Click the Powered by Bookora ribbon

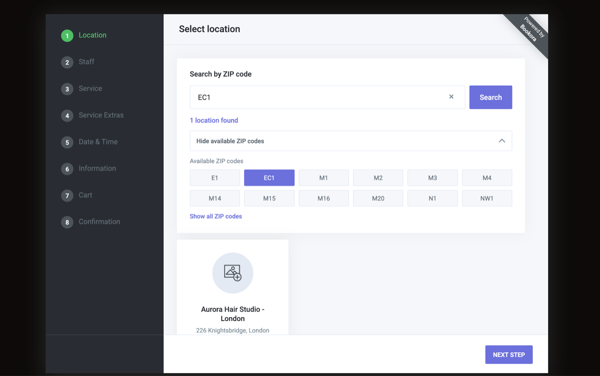[x=531, y=30]
